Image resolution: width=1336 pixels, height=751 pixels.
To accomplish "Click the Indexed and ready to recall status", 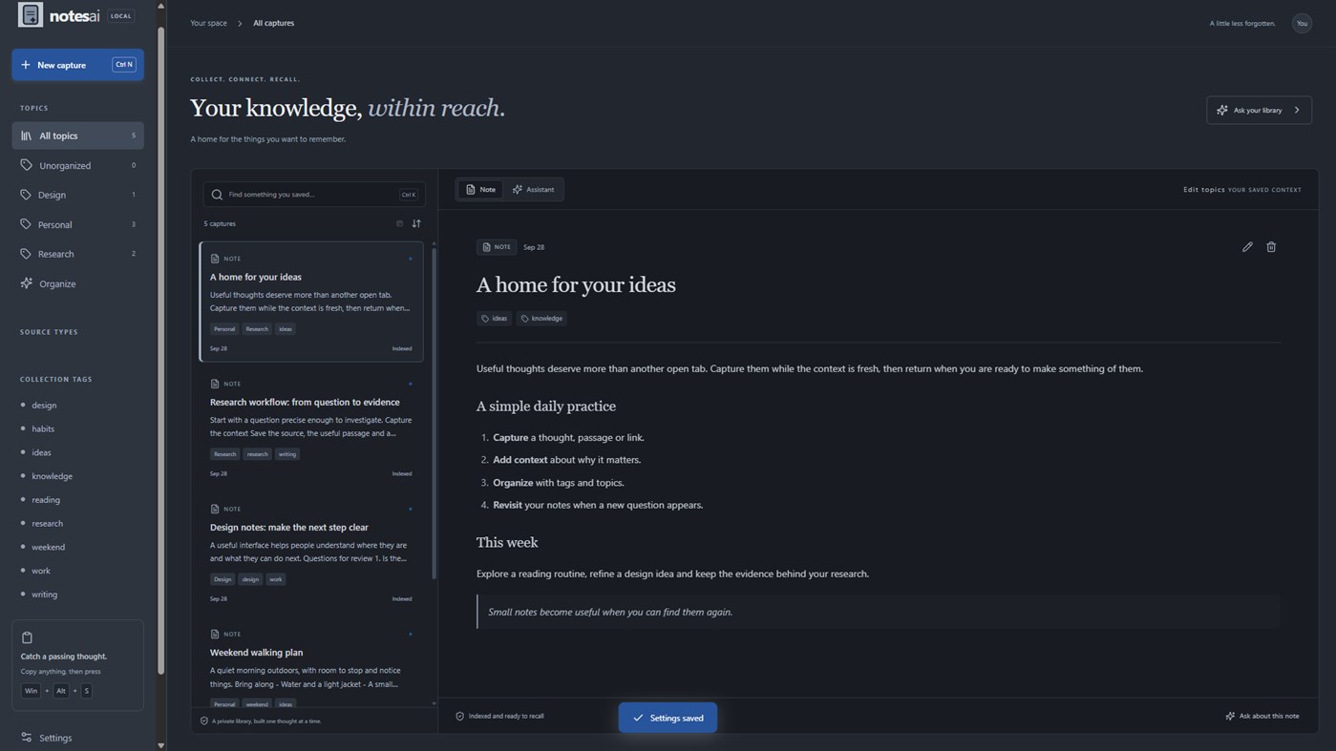I will [499, 716].
